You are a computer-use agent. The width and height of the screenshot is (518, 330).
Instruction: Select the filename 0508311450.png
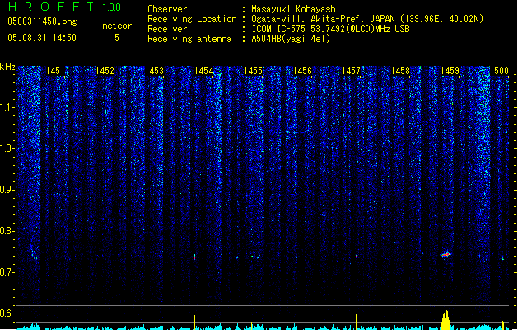42,21
